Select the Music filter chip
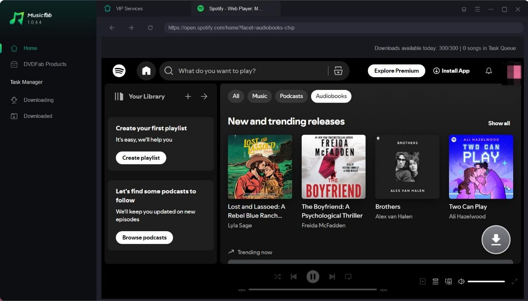 click(x=260, y=96)
